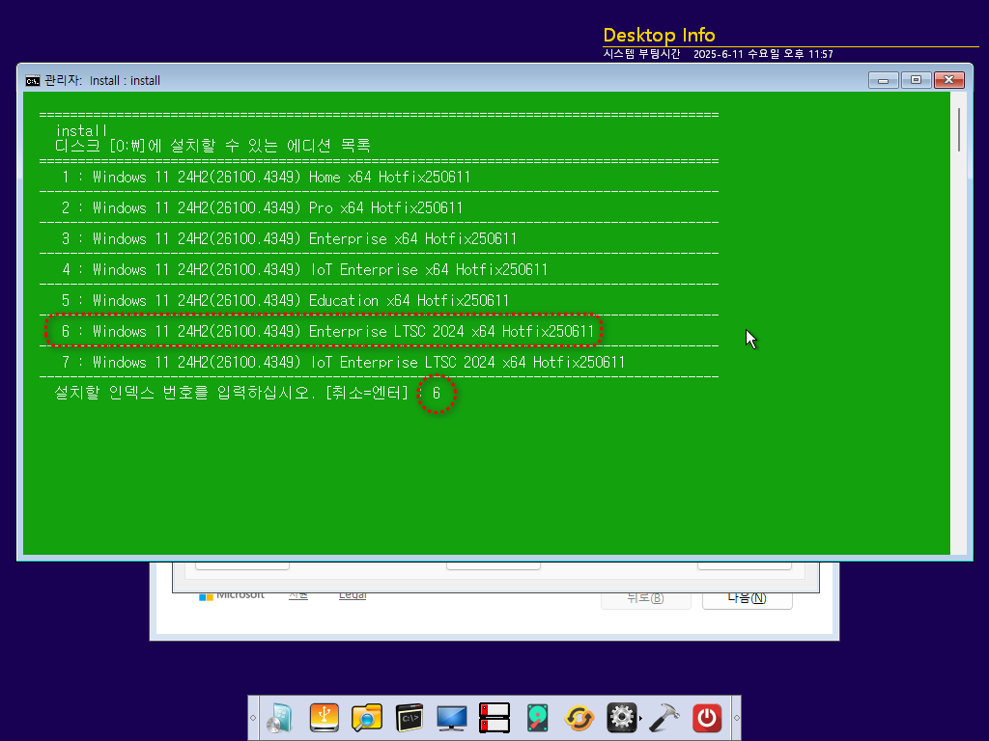Click the 뒤로(B) button in setup window
The width and height of the screenshot is (989, 741).
(x=646, y=598)
